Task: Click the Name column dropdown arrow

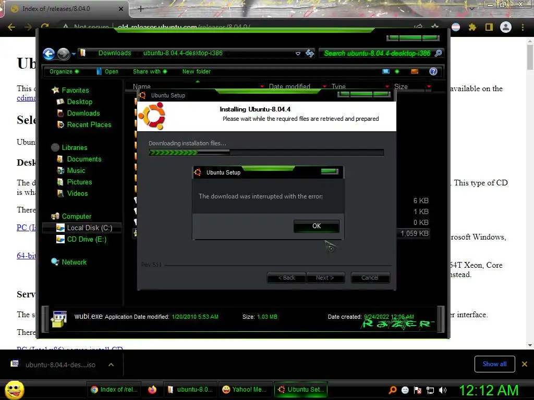Action: click(x=262, y=86)
